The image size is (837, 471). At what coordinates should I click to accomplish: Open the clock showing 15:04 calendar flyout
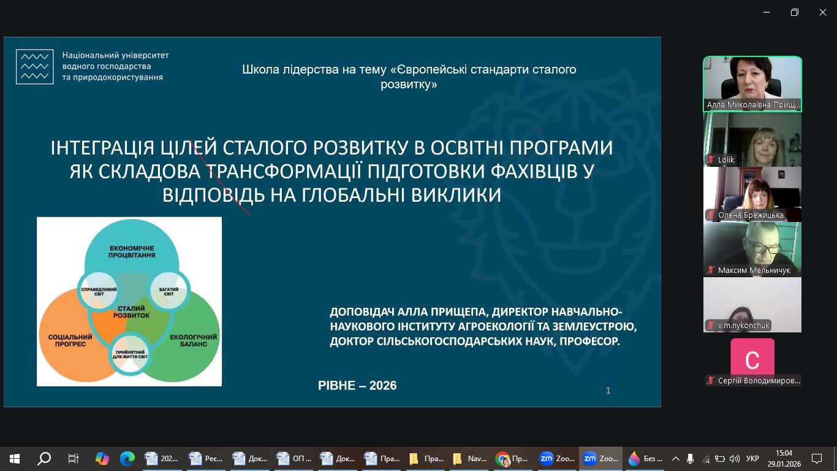[x=784, y=458]
